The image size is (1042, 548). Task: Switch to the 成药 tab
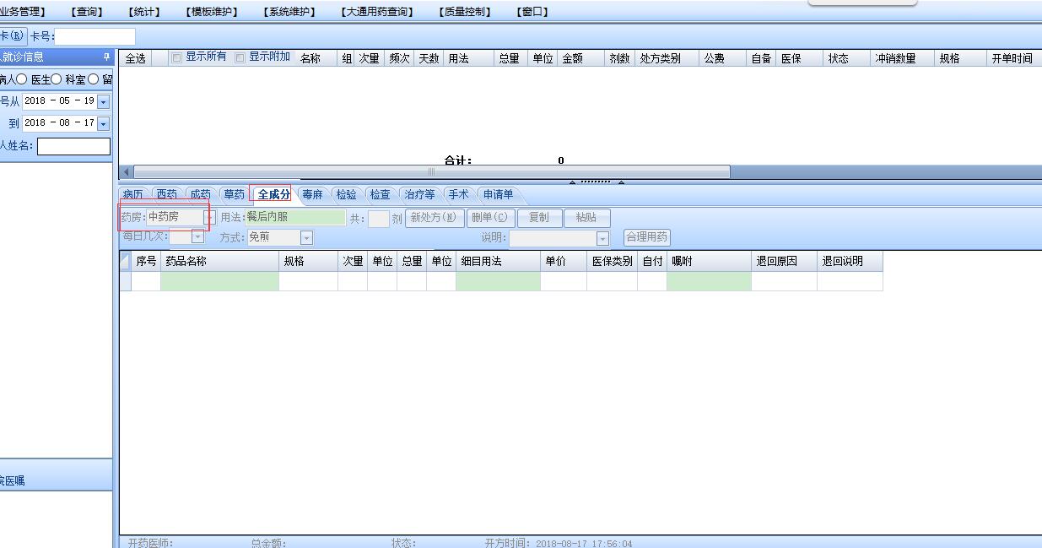(x=200, y=194)
